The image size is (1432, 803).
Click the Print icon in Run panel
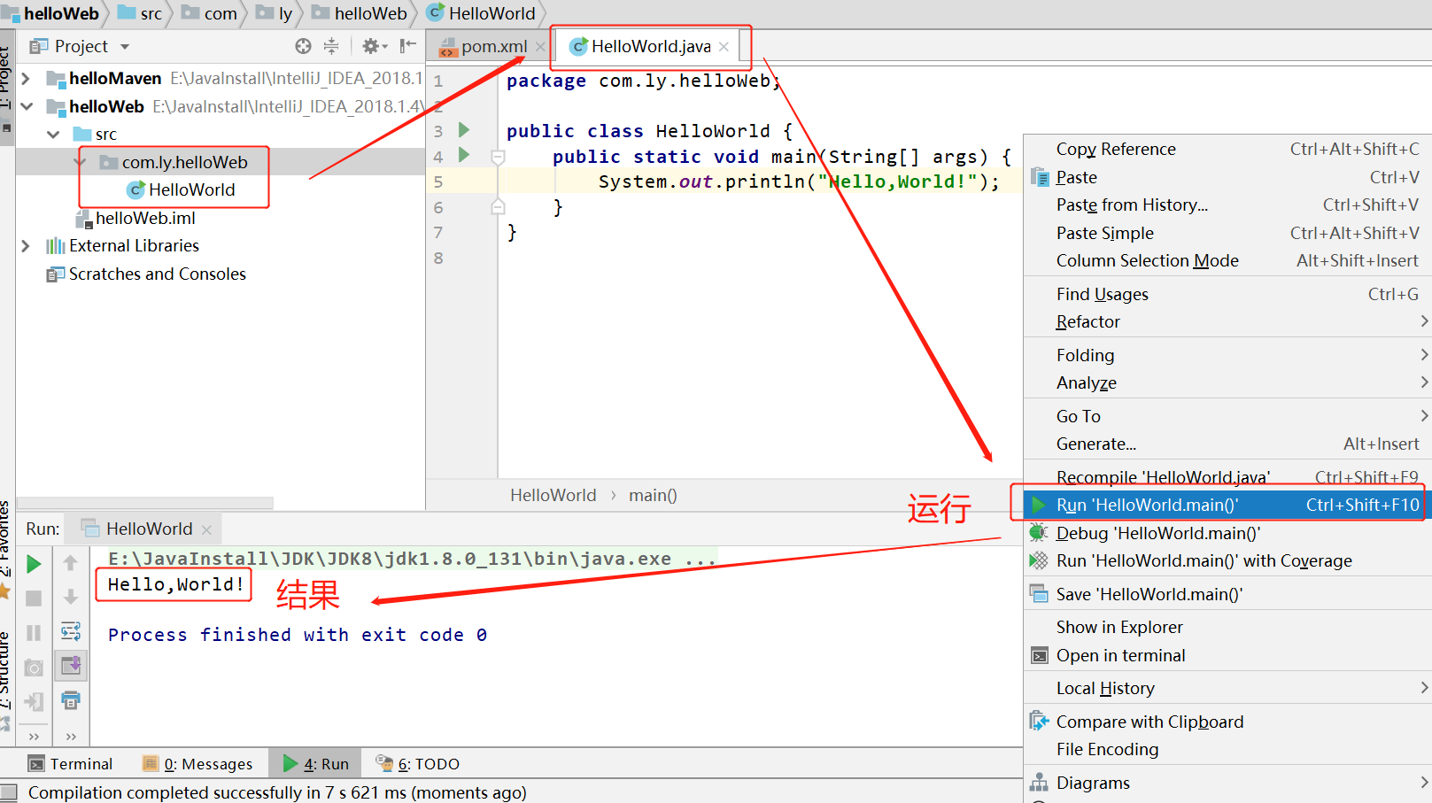coord(71,701)
